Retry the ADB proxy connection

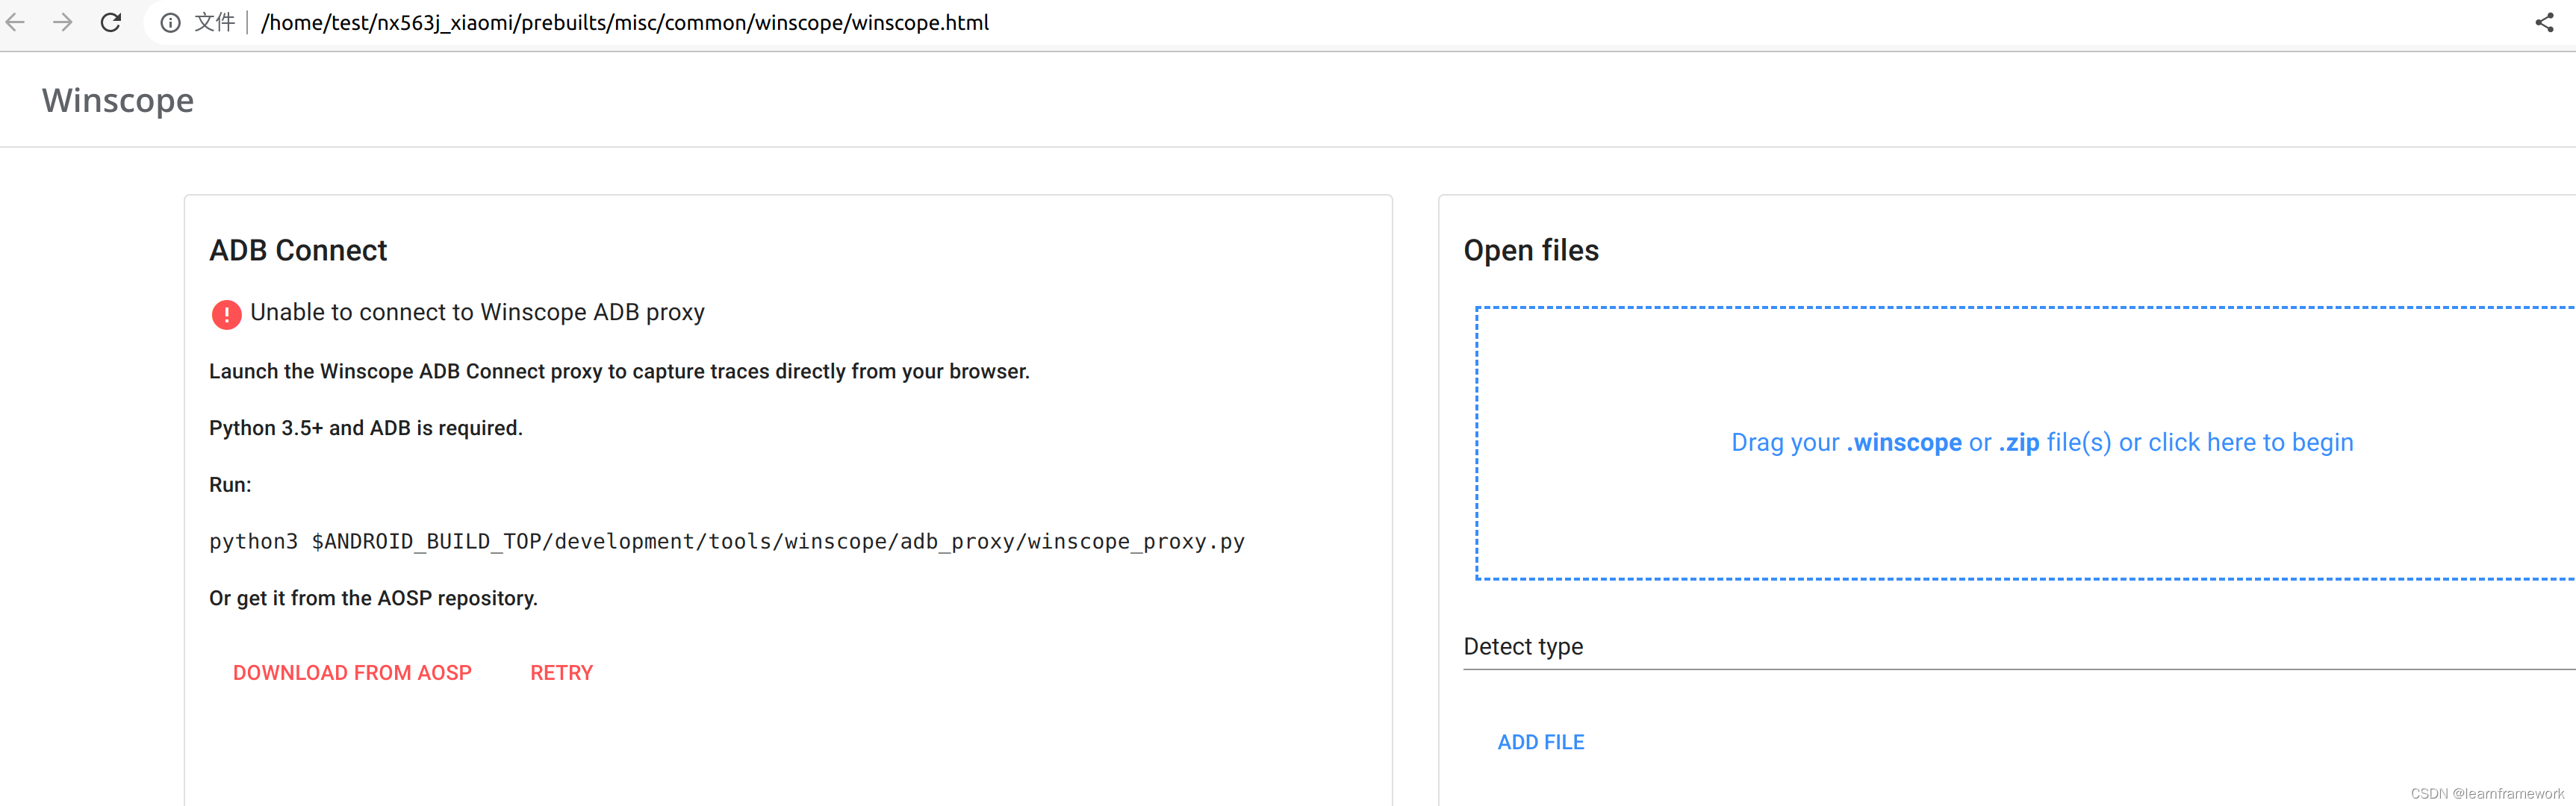561,673
